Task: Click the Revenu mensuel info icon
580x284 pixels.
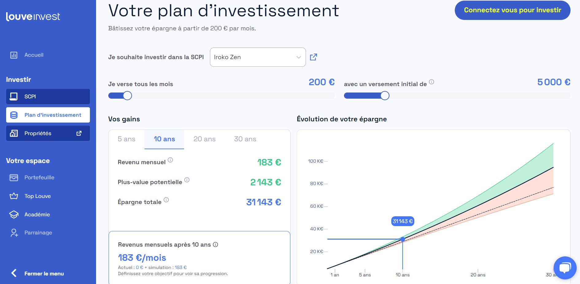Action: (x=171, y=160)
